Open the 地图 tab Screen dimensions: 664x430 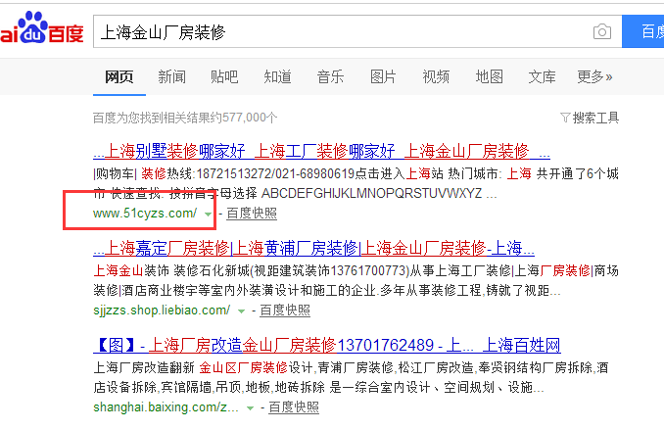click(489, 77)
